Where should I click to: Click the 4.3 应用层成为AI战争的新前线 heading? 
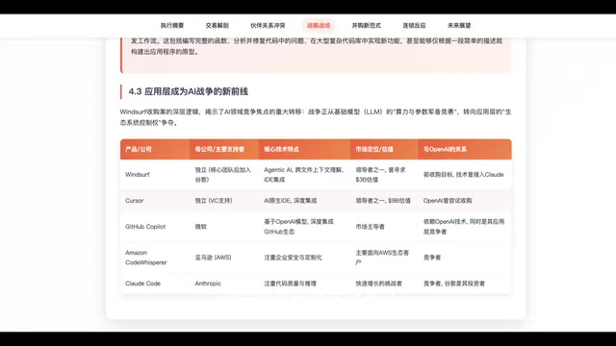(189, 92)
